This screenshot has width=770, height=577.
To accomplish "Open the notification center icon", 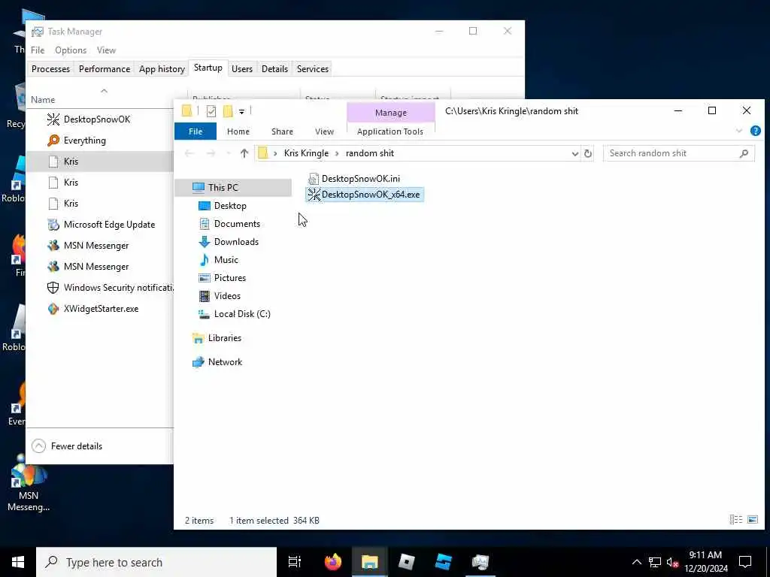I will (745, 562).
